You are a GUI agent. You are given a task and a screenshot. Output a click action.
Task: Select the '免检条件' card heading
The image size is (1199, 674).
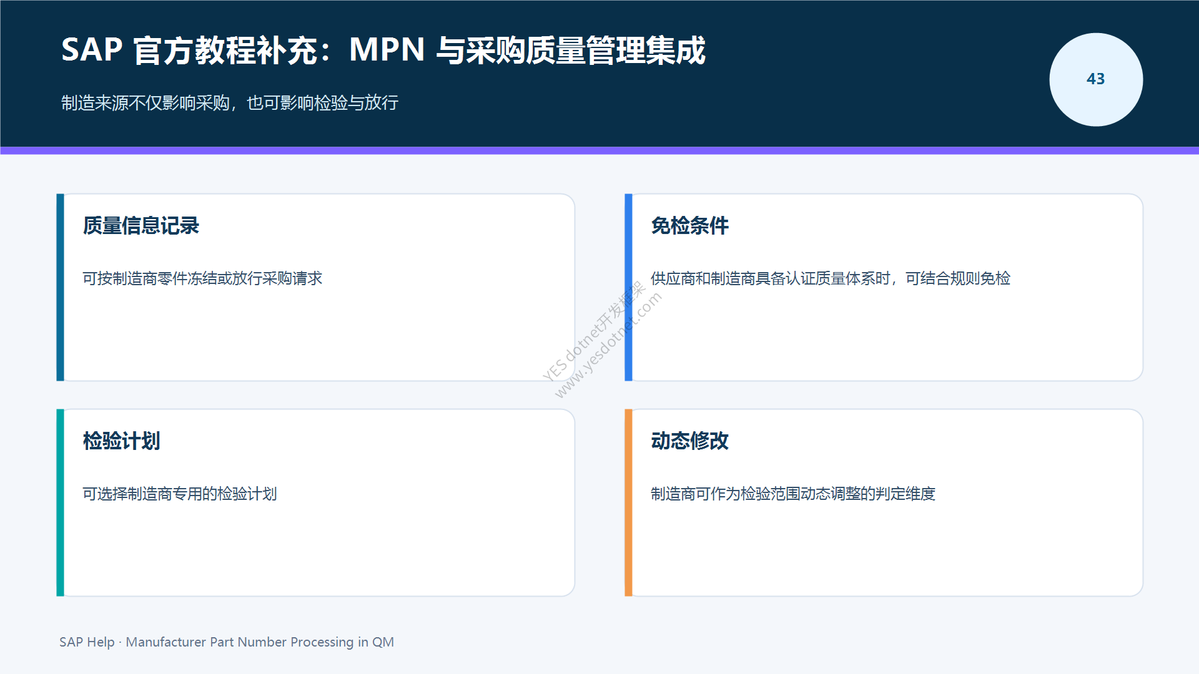(689, 225)
